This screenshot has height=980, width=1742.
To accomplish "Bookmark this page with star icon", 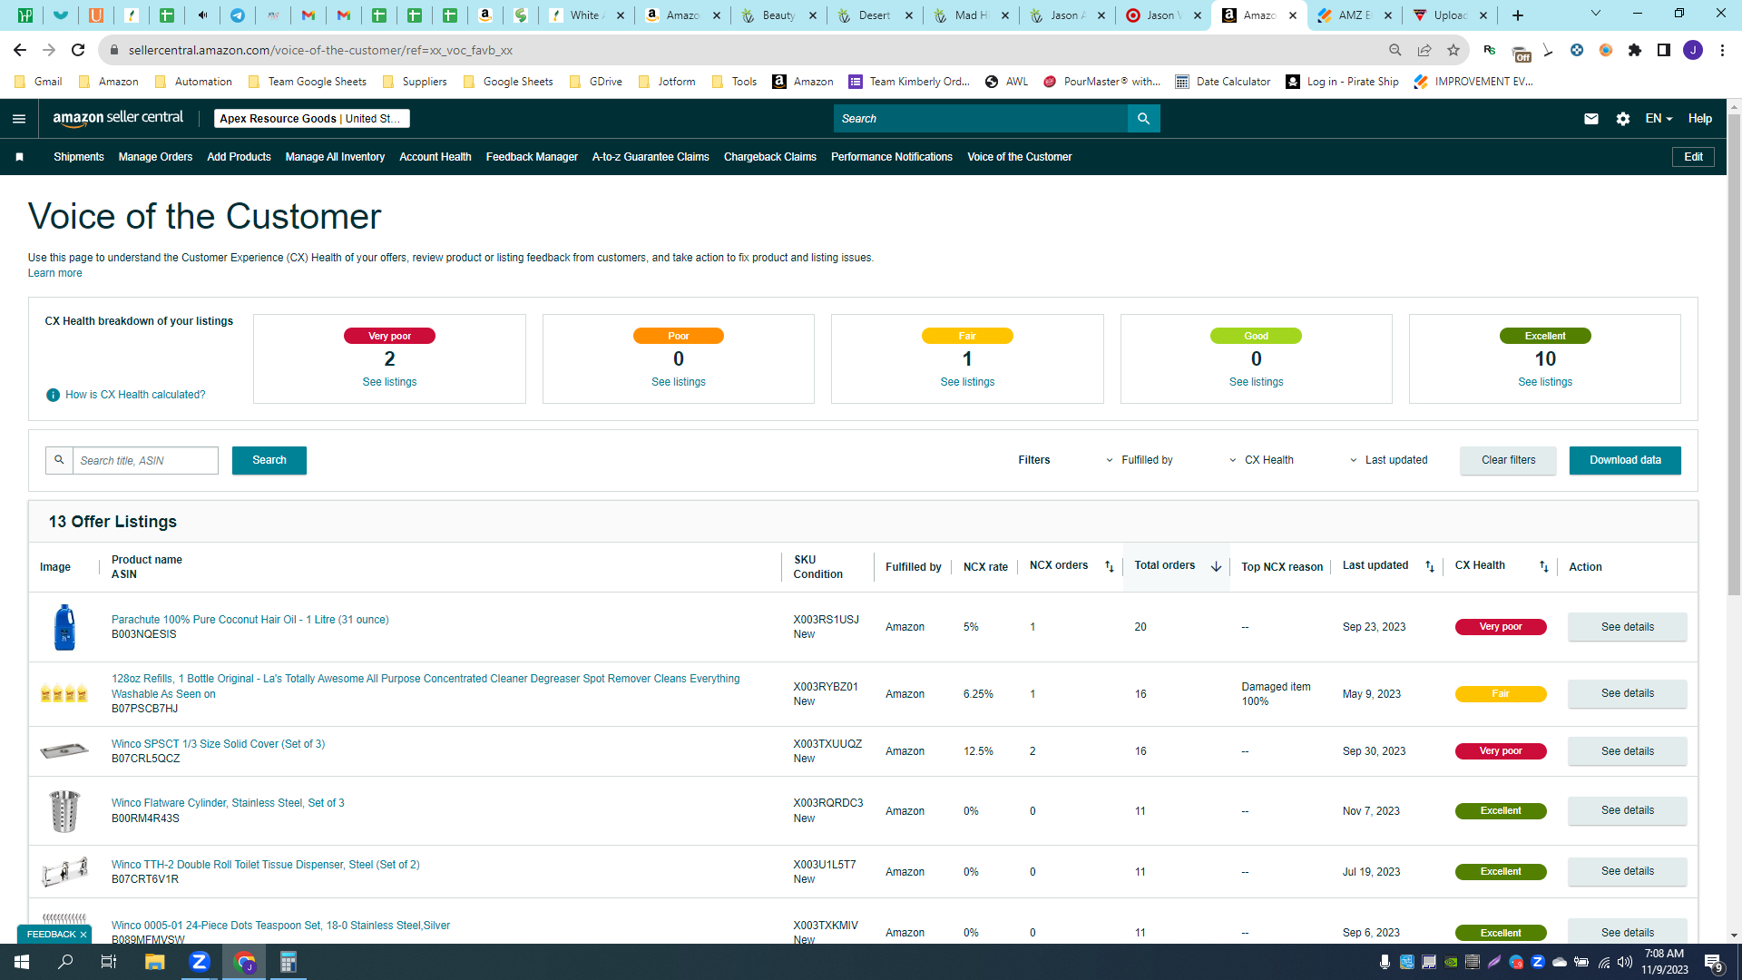I will 1453,50.
